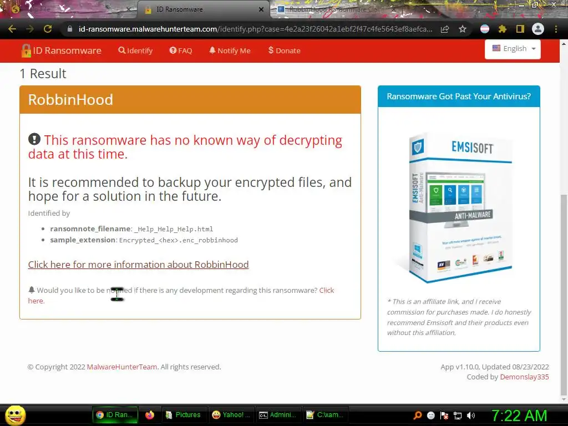Viewport: 568px width, 426px height.
Task: Click the share page icon in address bar
Action: [x=445, y=29]
